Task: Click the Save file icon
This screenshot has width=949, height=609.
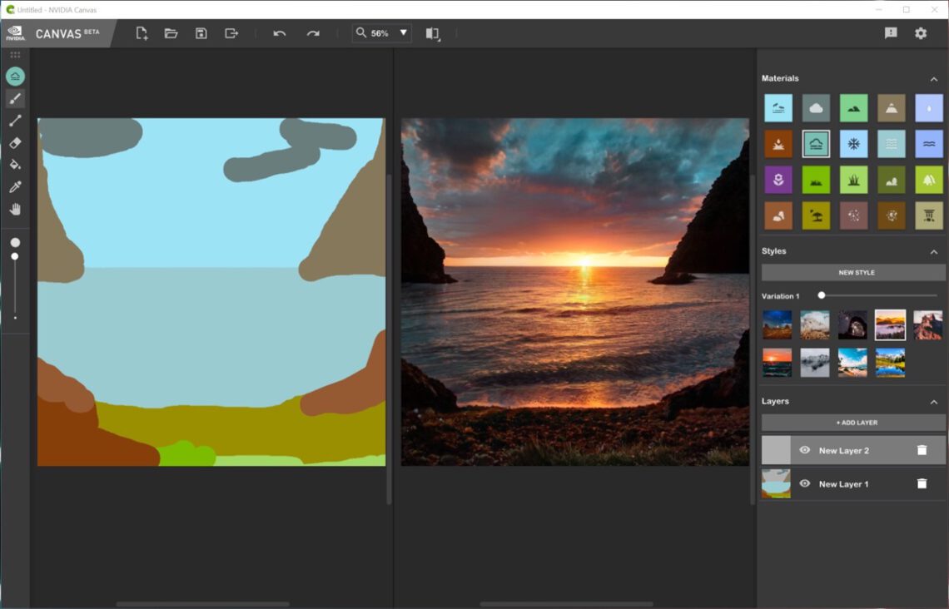Action: coord(201,33)
